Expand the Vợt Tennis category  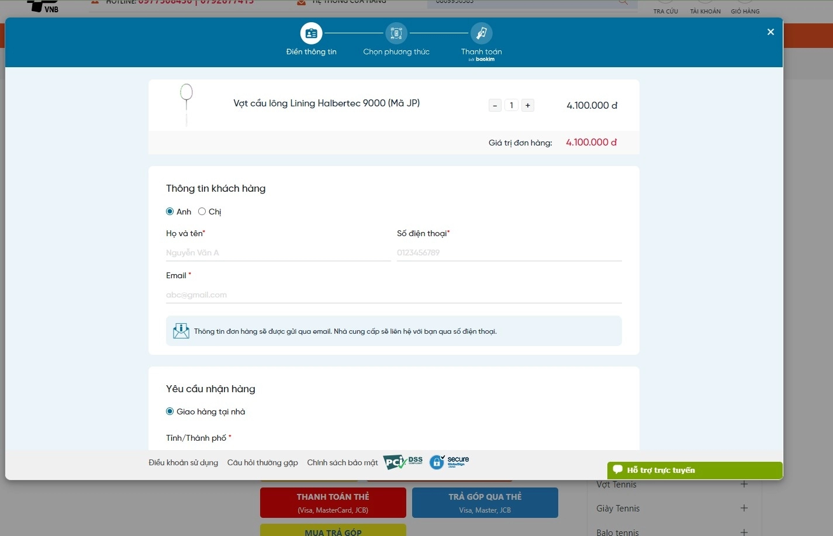(744, 484)
